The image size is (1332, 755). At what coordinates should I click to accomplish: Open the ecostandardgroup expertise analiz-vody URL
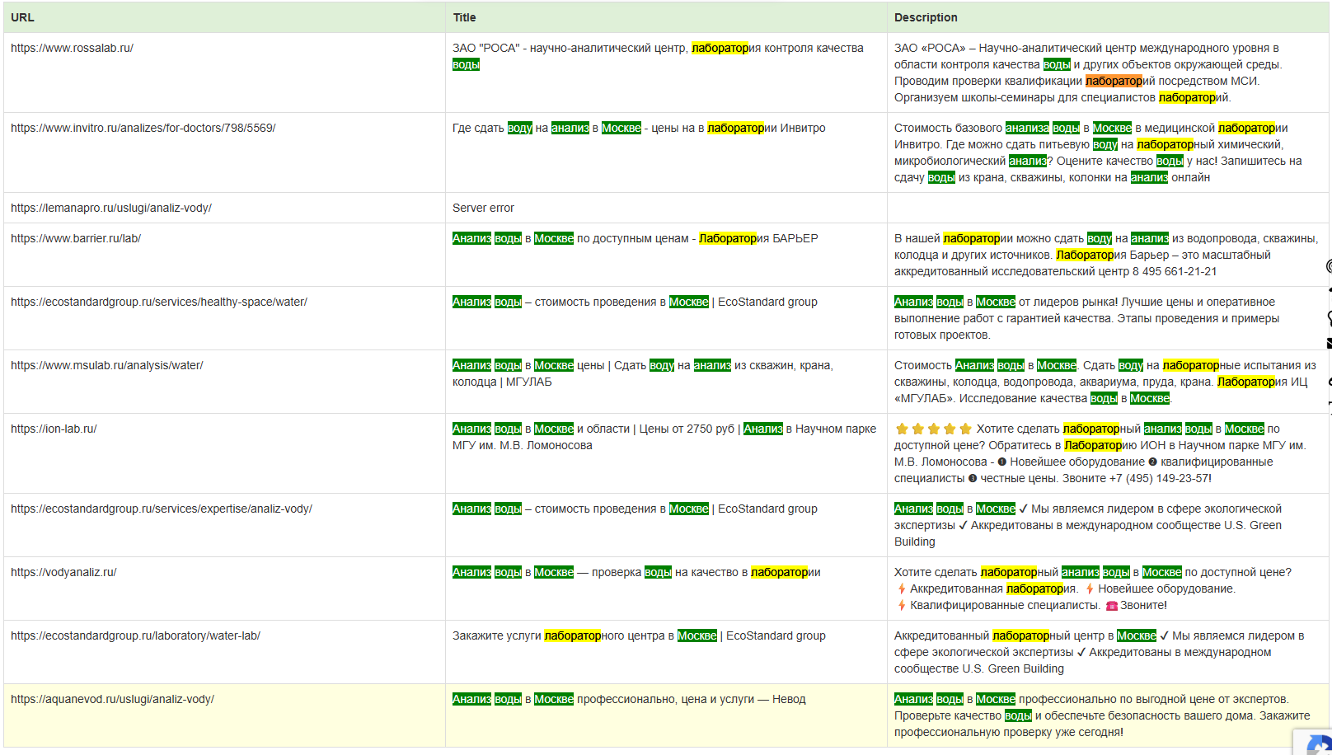tap(161, 509)
